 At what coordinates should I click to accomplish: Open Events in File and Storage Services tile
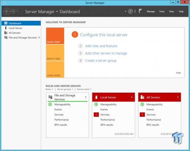point(58,109)
